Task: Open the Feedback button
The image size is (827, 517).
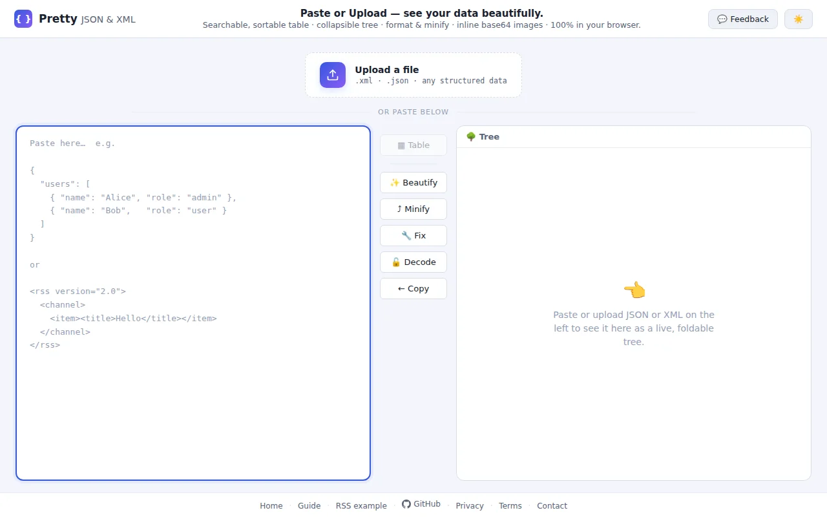Action: point(742,19)
